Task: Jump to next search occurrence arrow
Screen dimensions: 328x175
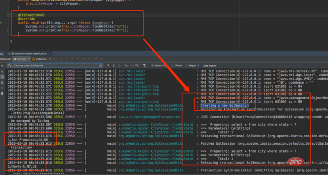Action: click(x=114, y=66)
